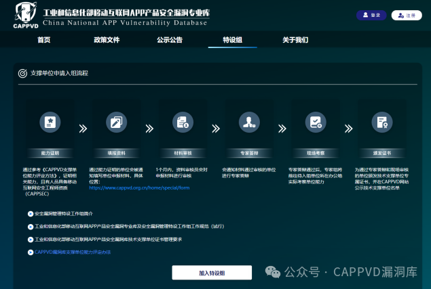Open 技术支撑单位证书管理要求 link
This screenshot has height=289, width=431.
coord(109,240)
